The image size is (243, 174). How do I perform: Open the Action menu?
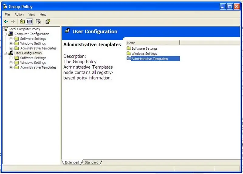(19, 14)
